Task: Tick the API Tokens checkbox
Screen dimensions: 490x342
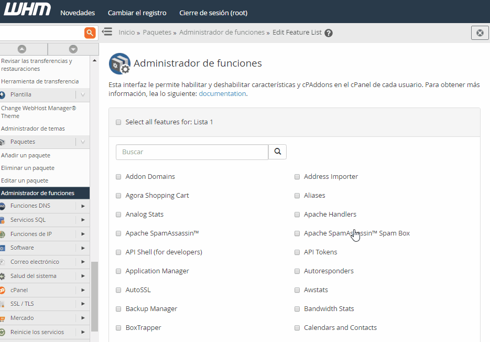Action: pyautogui.click(x=297, y=252)
